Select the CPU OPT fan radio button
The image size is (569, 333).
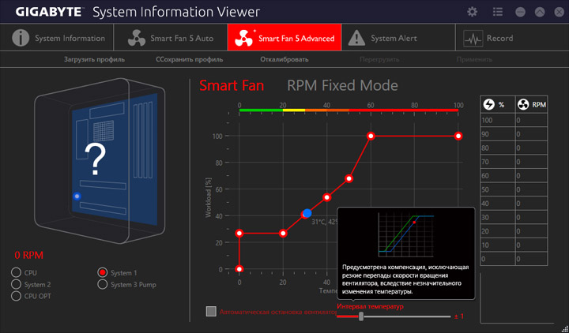coord(16,296)
